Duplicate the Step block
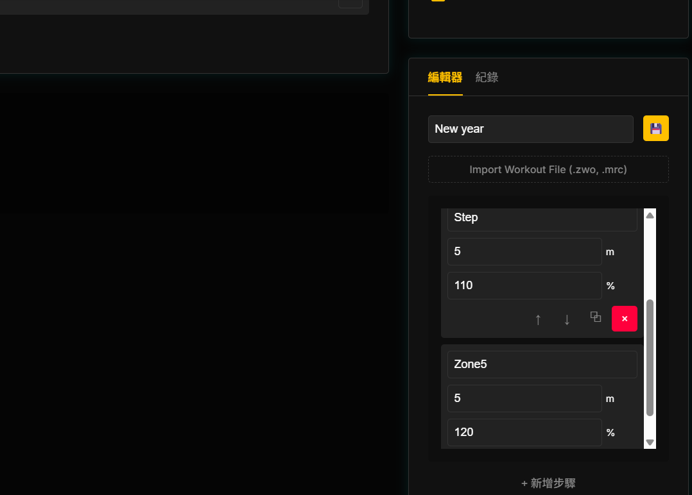This screenshot has height=495, width=692. (596, 317)
